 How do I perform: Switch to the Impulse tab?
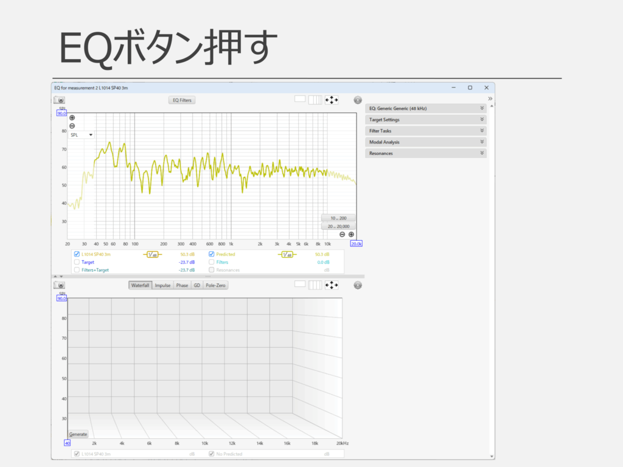(x=162, y=285)
